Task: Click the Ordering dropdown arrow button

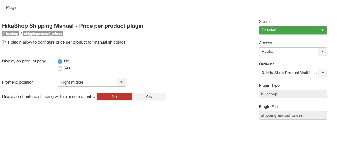Action: click(x=322, y=73)
